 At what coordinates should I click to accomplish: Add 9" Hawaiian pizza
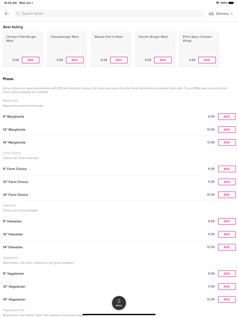click(226, 221)
